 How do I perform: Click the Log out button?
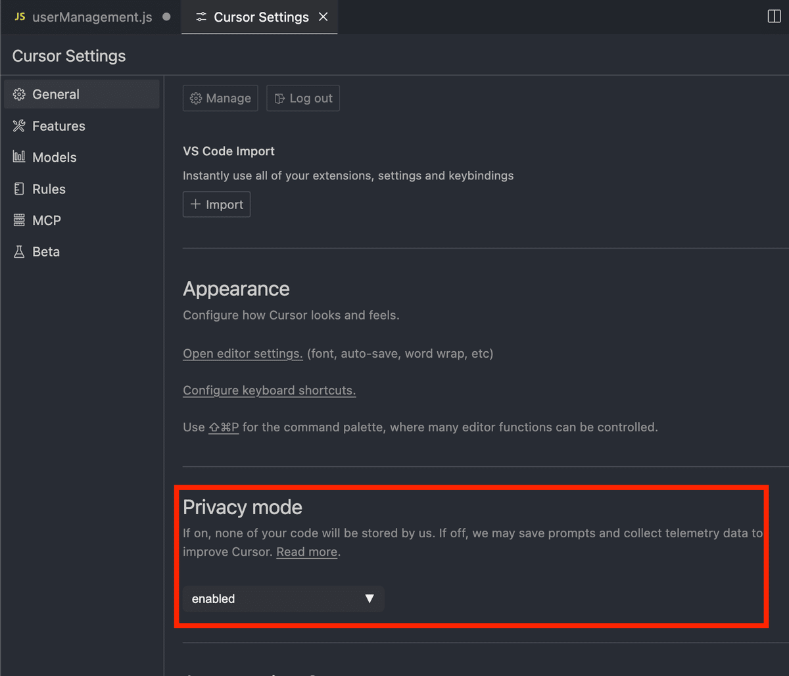(303, 99)
